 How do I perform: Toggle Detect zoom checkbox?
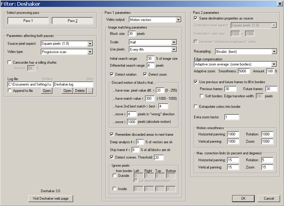(145, 74)
